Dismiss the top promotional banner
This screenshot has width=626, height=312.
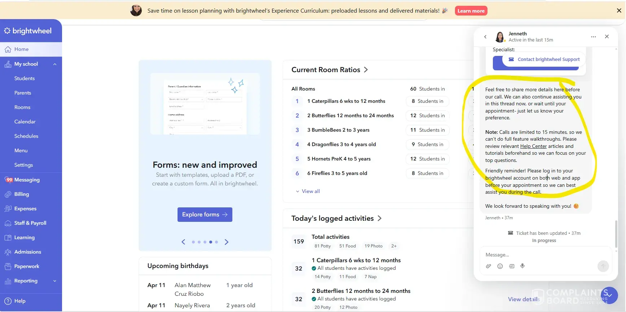point(619,11)
